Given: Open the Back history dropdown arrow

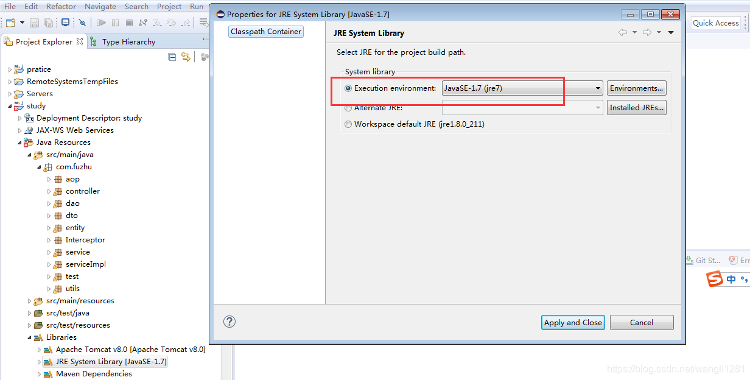Looking at the screenshot, I should (x=634, y=32).
